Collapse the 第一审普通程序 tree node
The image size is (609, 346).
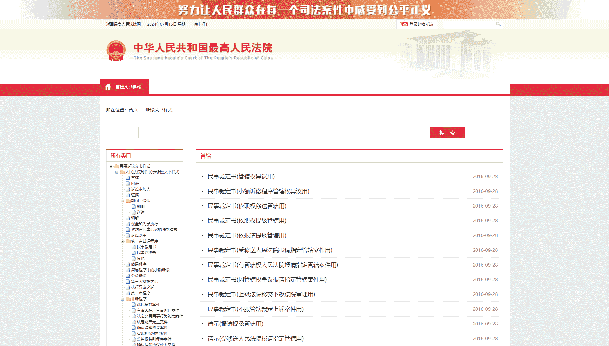click(x=122, y=241)
